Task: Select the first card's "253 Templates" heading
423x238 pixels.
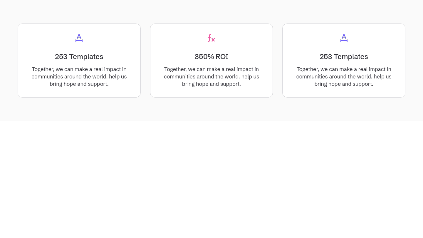Action: tap(79, 57)
